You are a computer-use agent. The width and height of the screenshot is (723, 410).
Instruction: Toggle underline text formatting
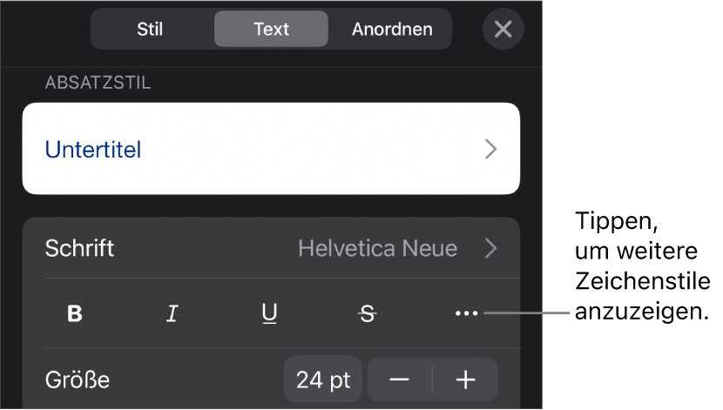pos(269,314)
